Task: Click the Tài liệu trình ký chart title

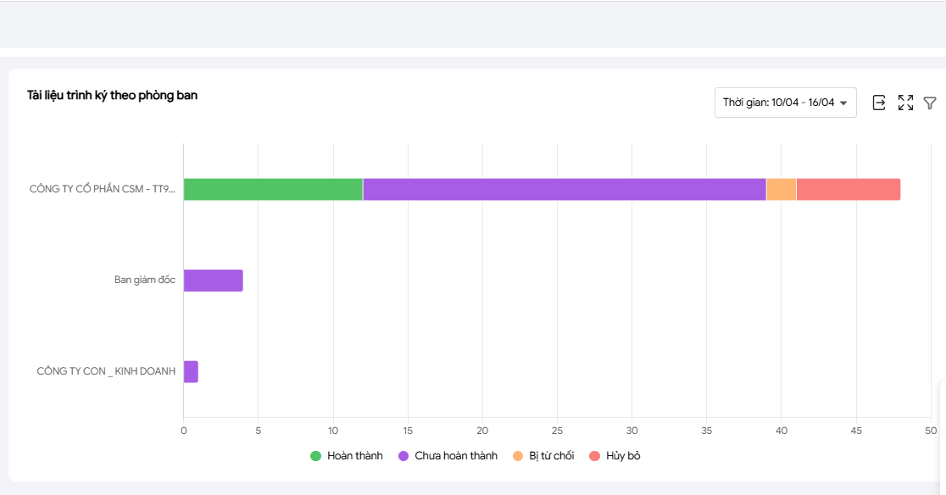Action: coord(112,96)
